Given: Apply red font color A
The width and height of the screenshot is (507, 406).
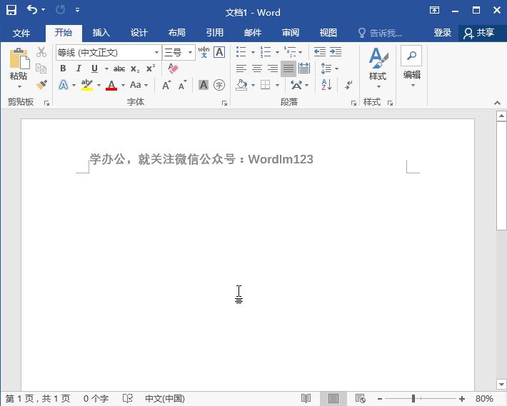Looking at the screenshot, I should point(111,86).
